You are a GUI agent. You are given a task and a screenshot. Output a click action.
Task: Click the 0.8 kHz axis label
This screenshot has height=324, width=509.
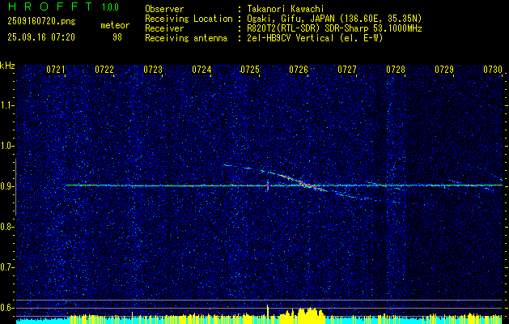(6, 227)
